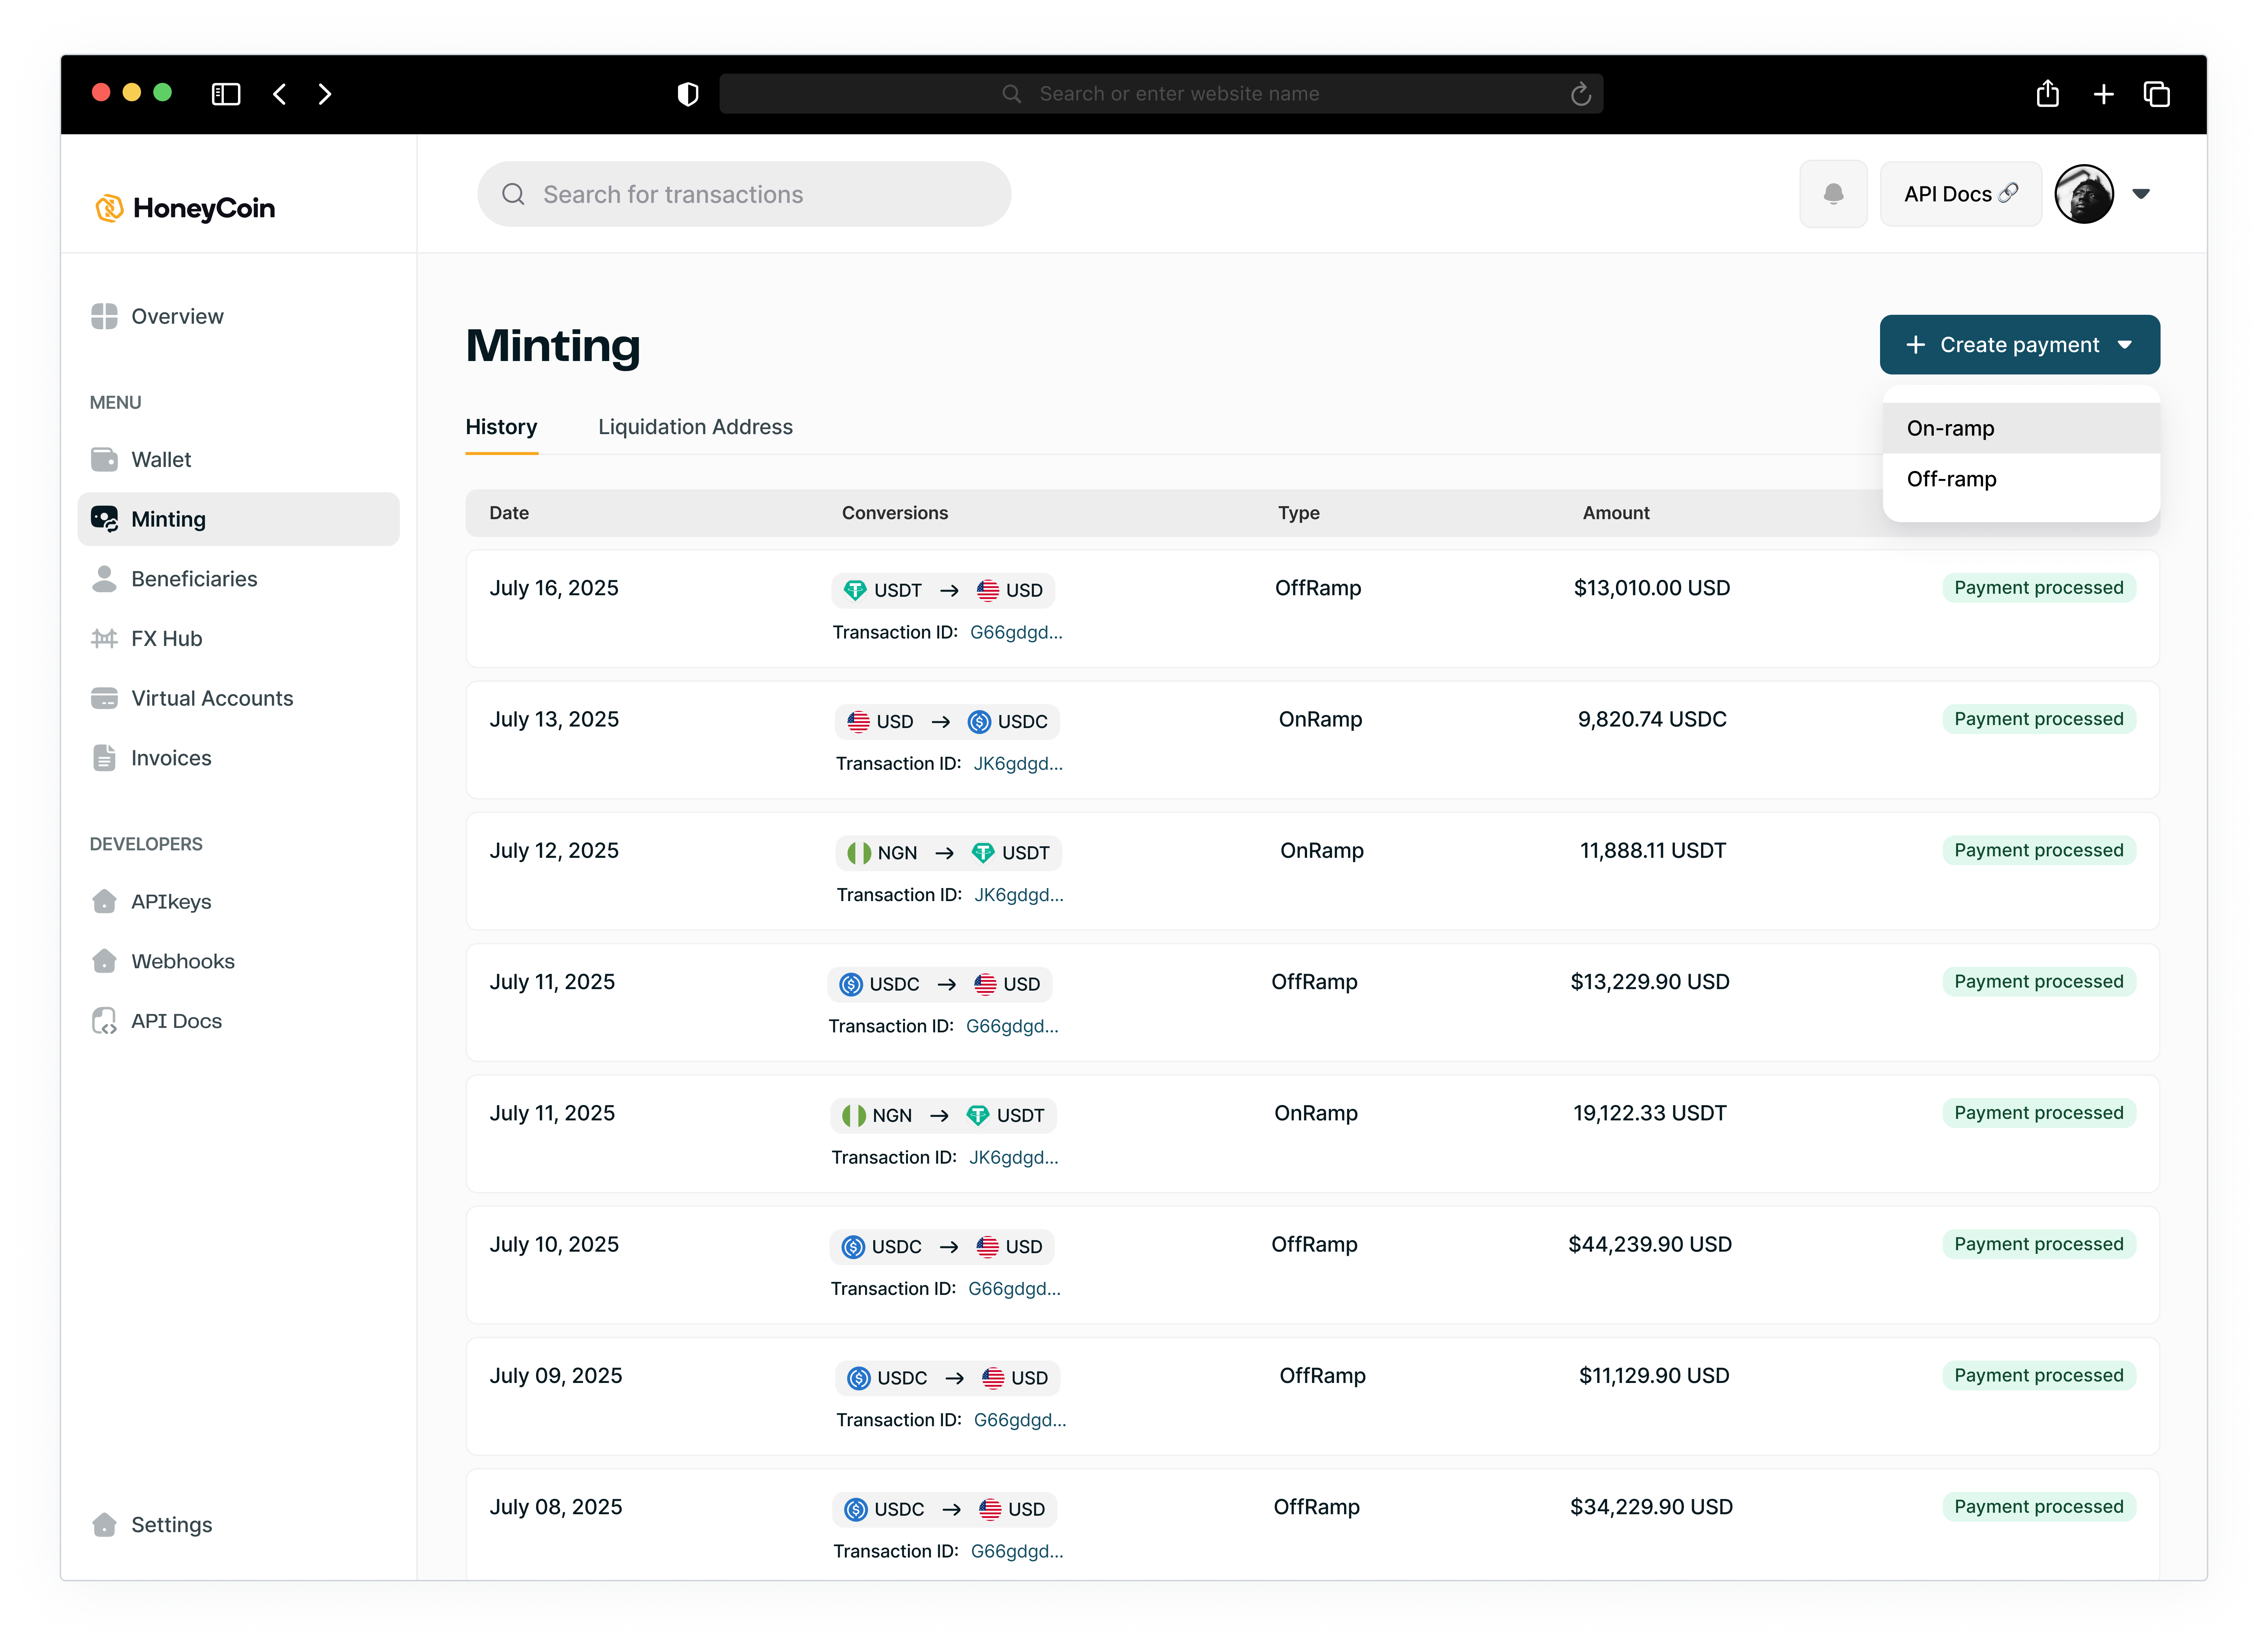Open the API Docs button in header
Image resolution: width=2268 pixels, height=1647 pixels.
1960,194
